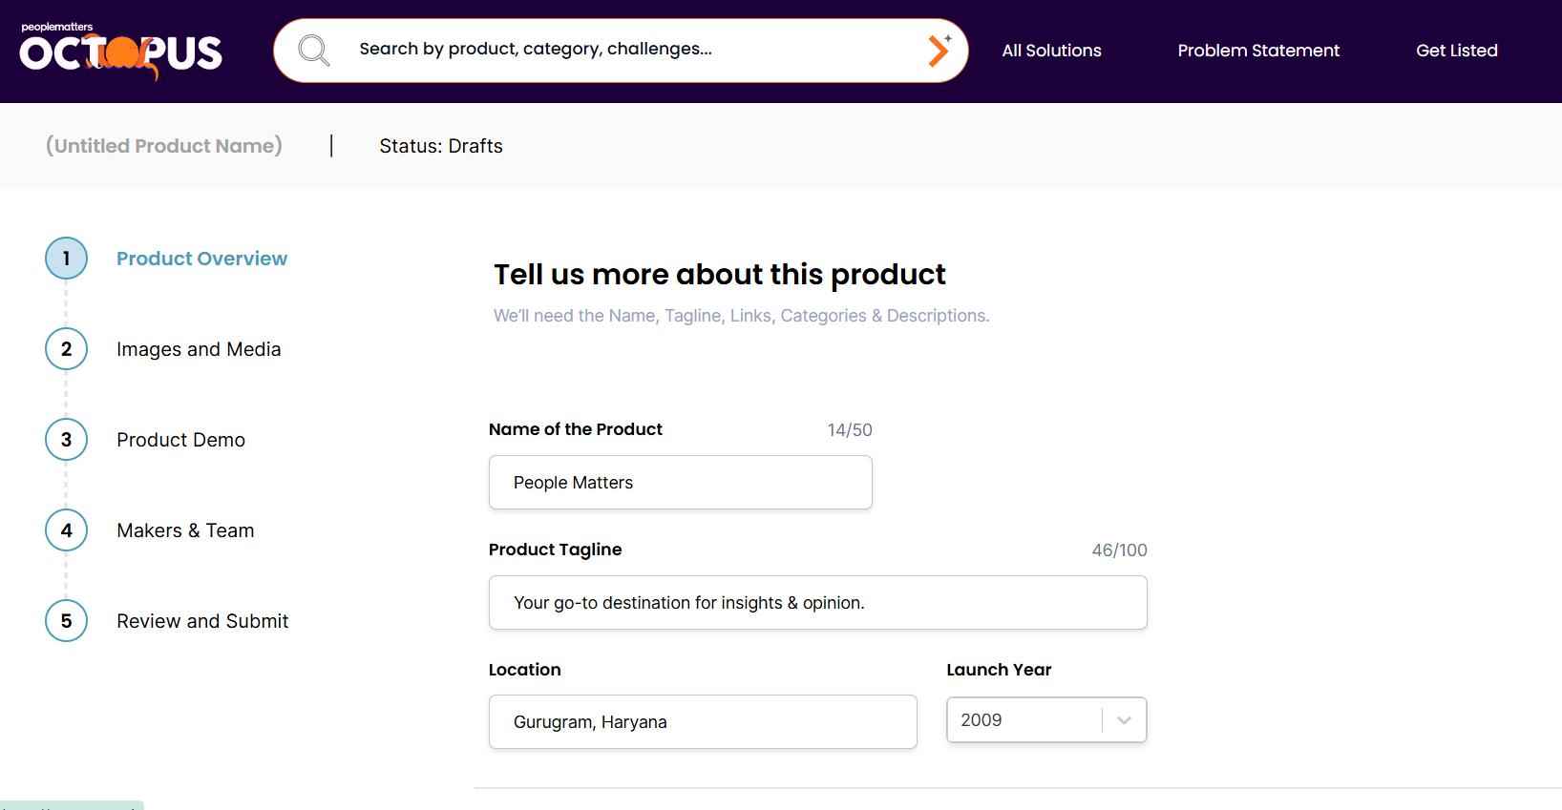This screenshot has height=810, width=1562.
Task: Go to the Review and Submit step
Action: tap(202, 621)
